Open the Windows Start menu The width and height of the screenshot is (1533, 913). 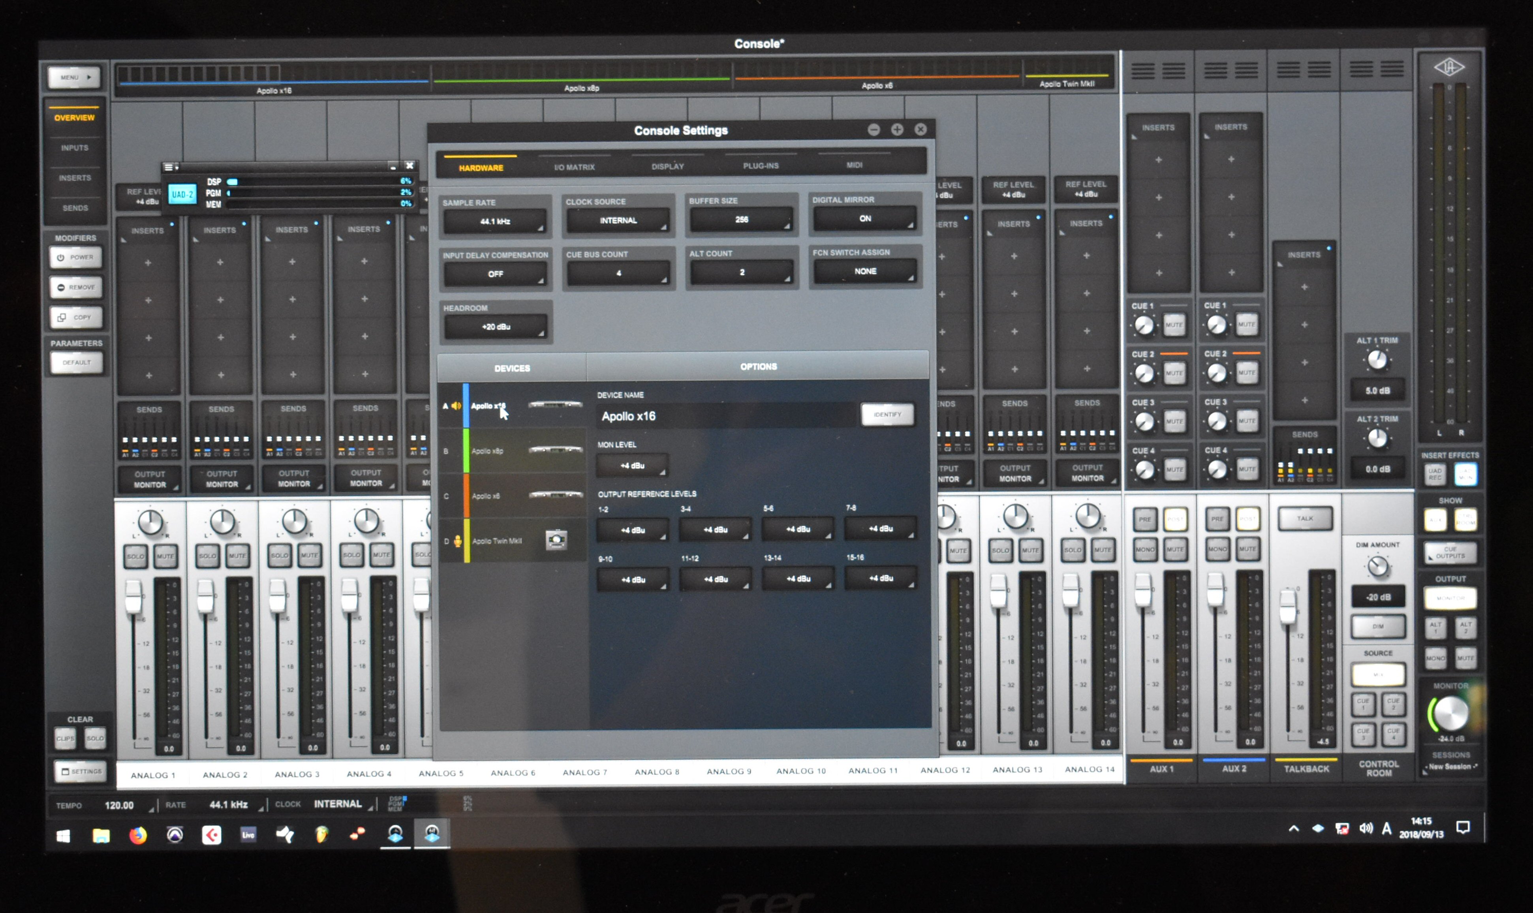coord(63,836)
